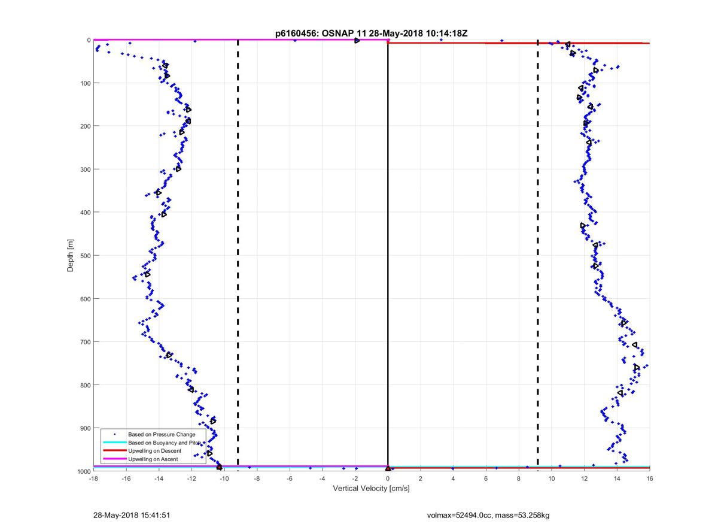Click velocity axis tick label '8'
Image resolution: width=718 pixels, height=530 pixels.
click(519, 479)
